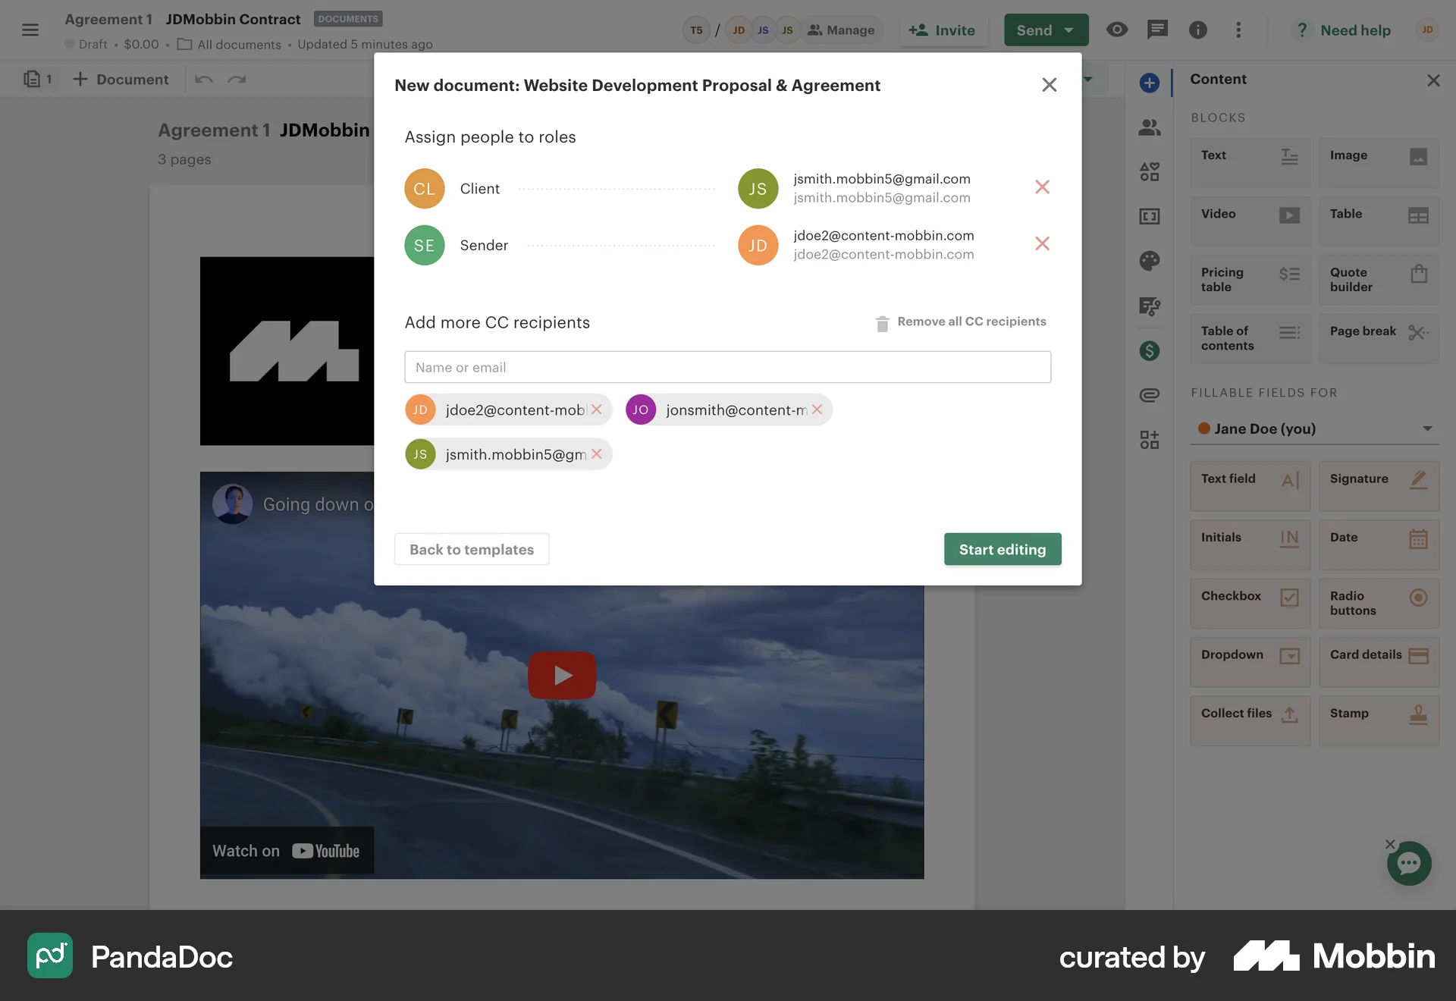1456x1001 pixels.
Task: Open the document preview eye icon
Action: coord(1116,30)
